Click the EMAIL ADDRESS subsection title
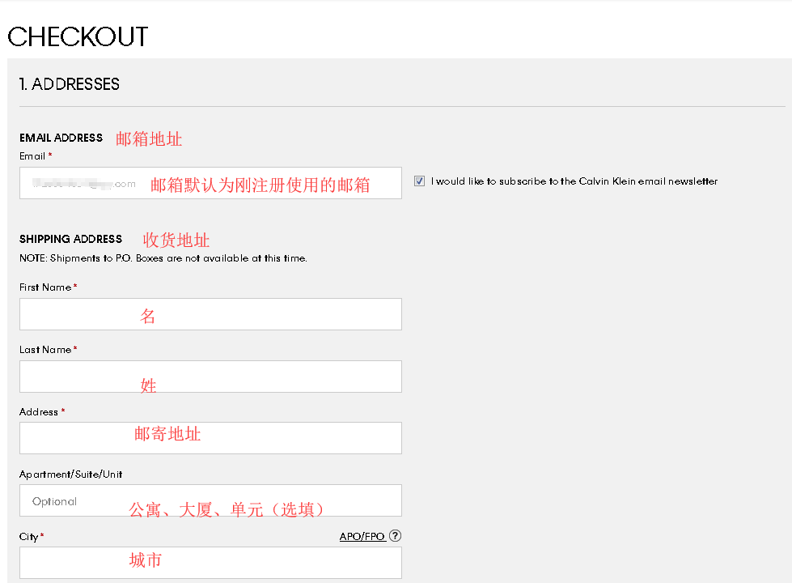 [x=61, y=138]
